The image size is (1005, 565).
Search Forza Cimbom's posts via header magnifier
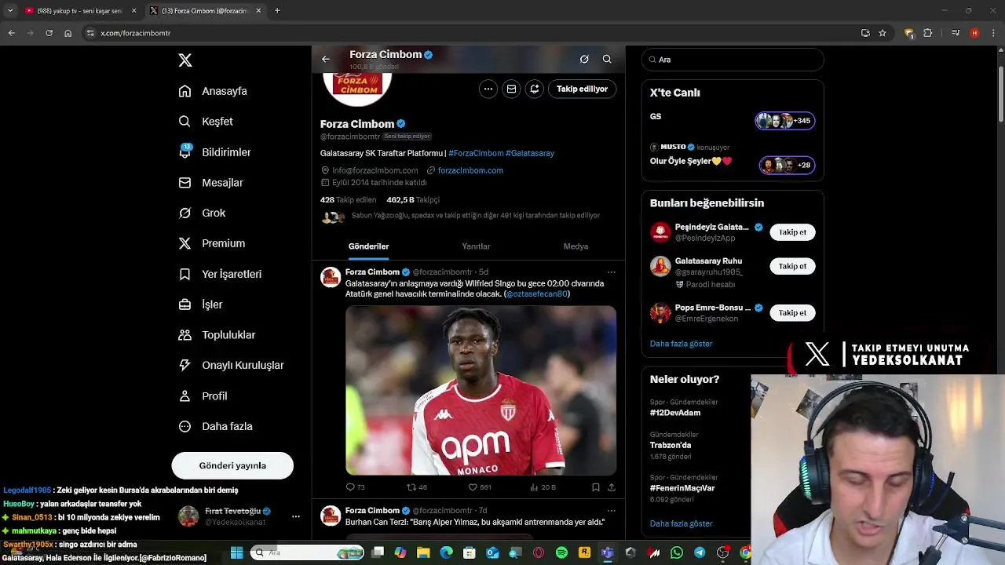(x=607, y=59)
